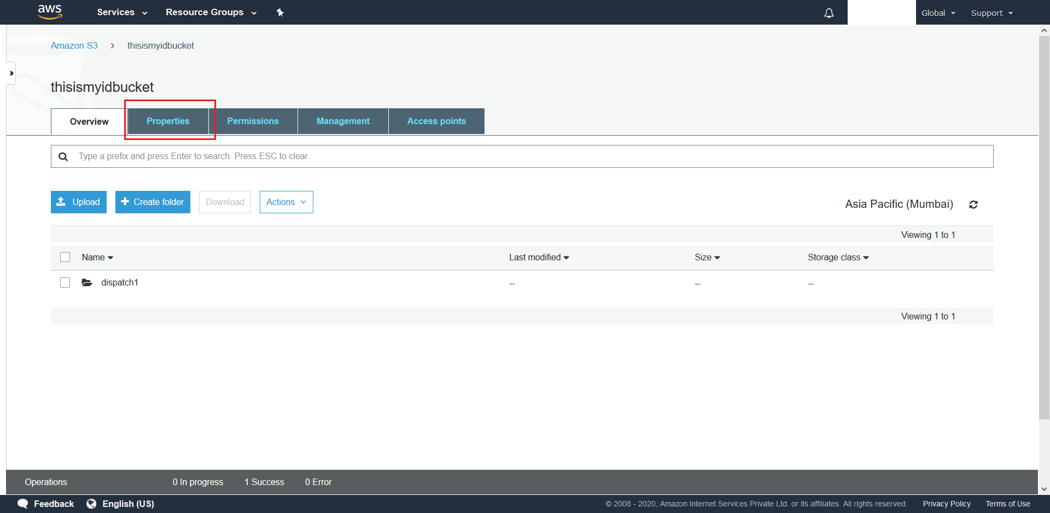Click the scrollbar up arrow
The image size is (1050, 513).
click(x=1044, y=31)
